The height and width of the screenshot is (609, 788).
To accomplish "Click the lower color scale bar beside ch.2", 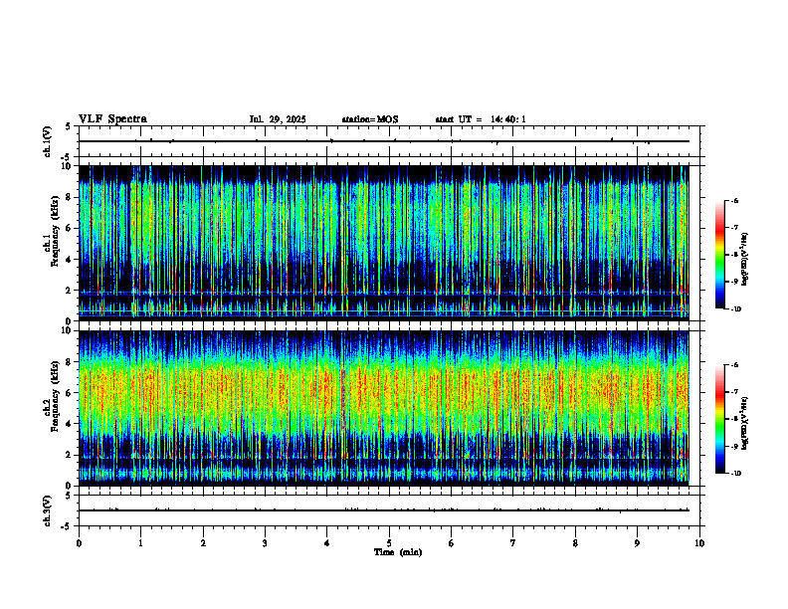I will (x=720, y=419).
